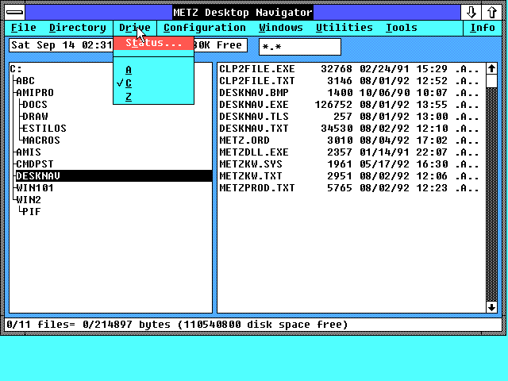Click the Info button in menu bar
The height and width of the screenshot is (381, 508).
(482, 28)
